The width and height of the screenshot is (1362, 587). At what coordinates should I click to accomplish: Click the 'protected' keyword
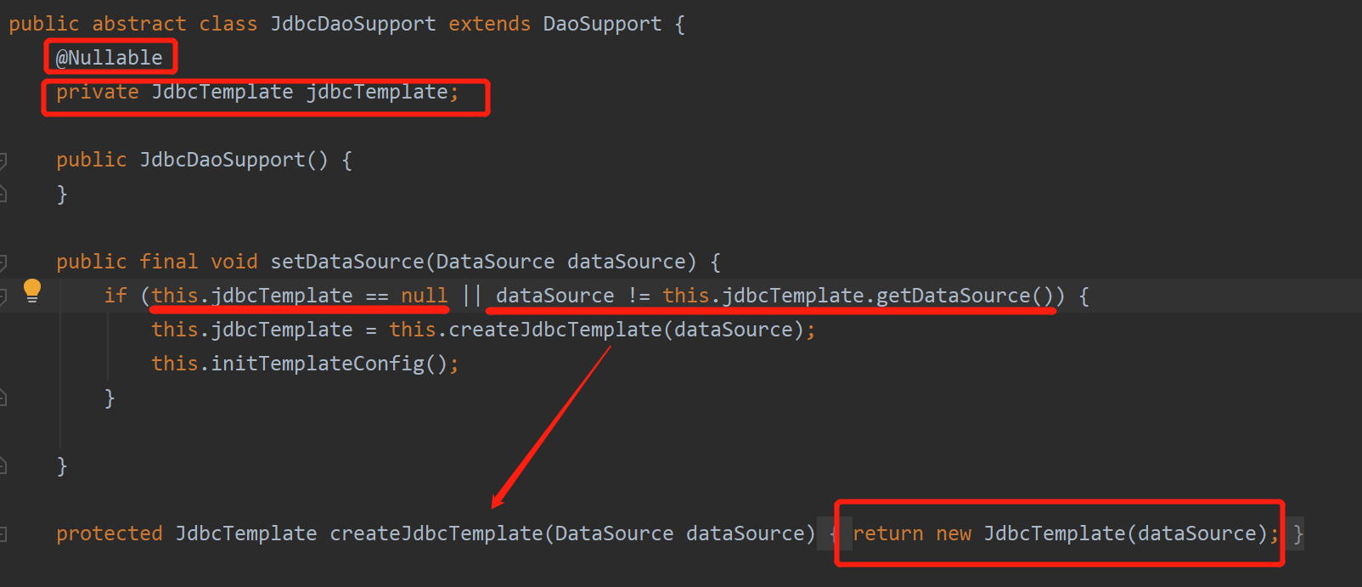tap(109, 533)
